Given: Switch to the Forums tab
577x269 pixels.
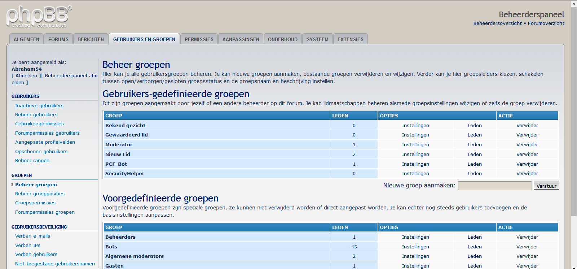Looking at the screenshot, I should coord(58,39).
